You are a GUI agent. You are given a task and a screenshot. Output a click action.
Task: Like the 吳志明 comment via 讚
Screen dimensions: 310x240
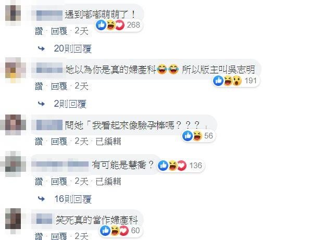point(39,86)
